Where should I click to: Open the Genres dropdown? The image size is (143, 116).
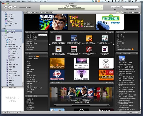click(42, 35)
